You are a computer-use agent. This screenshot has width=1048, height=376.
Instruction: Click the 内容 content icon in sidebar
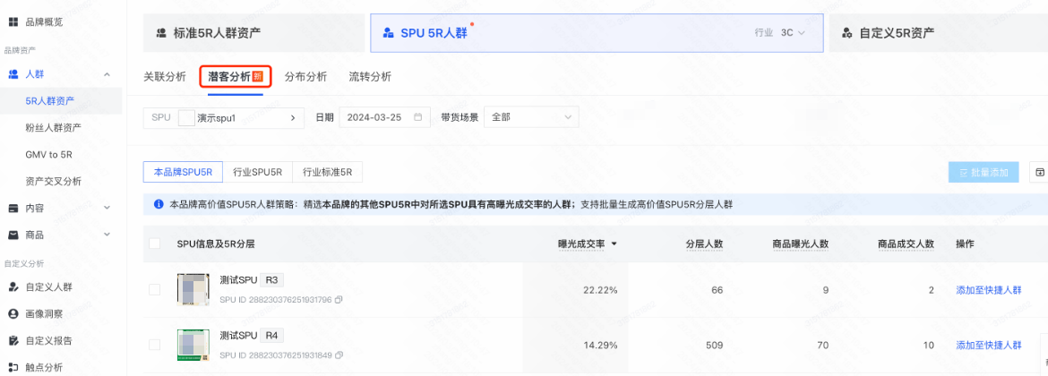(x=13, y=208)
